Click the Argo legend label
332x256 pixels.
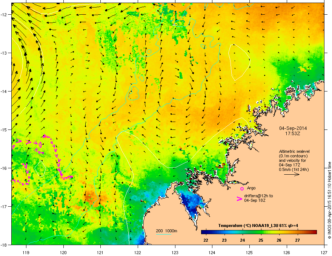251,188
